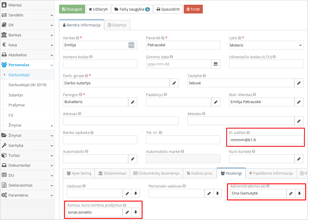Viewport: 309px width, 220px height.
Task: Edit Buh. klientas with the pencil icon
Action: [x=299, y=102]
